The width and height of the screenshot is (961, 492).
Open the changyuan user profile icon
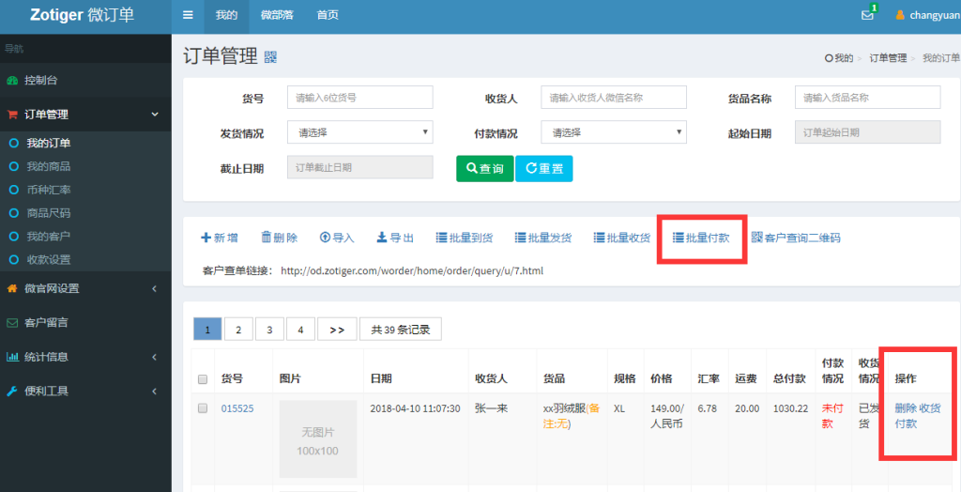click(900, 15)
